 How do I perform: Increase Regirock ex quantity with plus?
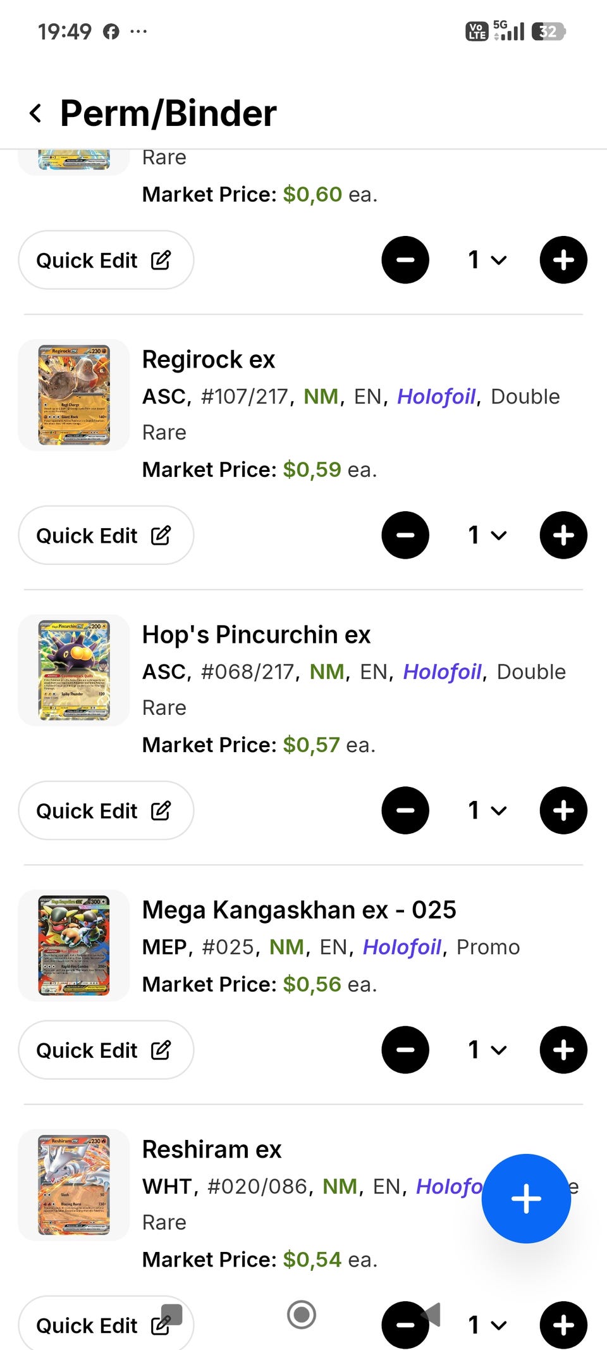[563, 535]
